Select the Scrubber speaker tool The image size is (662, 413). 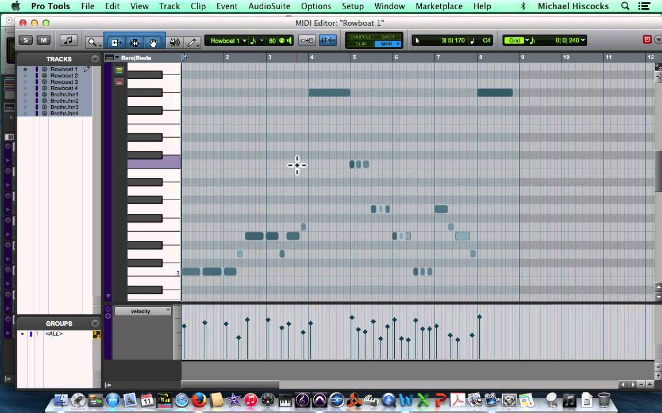click(x=174, y=42)
